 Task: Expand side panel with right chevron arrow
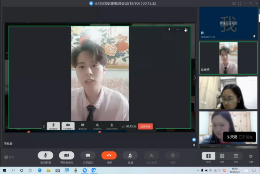pos(195,78)
